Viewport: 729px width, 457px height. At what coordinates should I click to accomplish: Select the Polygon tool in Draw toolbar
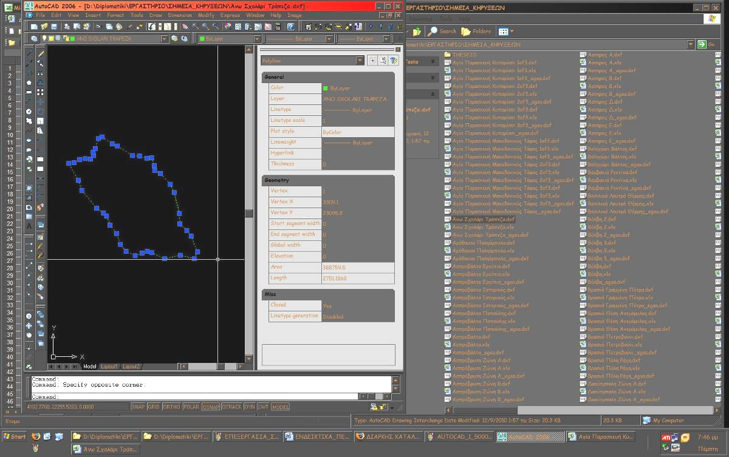pyautogui.click(x=29, y=83)
